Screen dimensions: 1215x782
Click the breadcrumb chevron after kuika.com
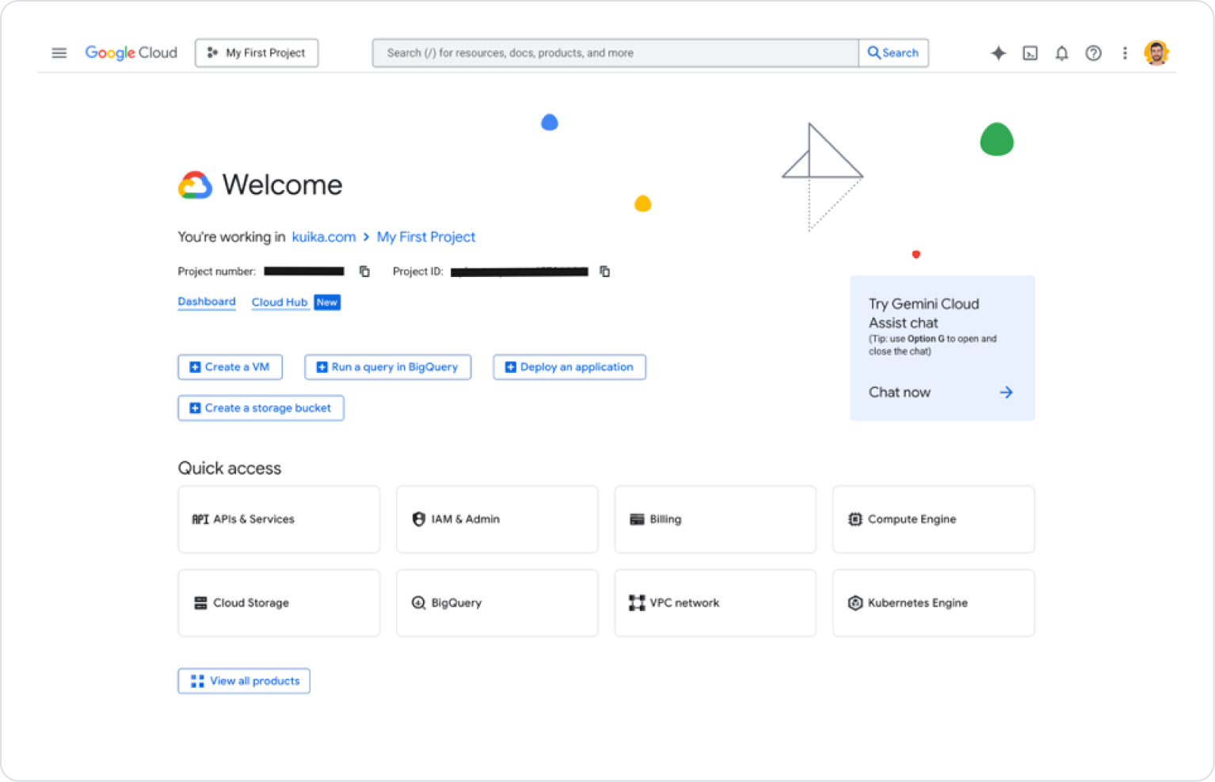pos(367,237)
